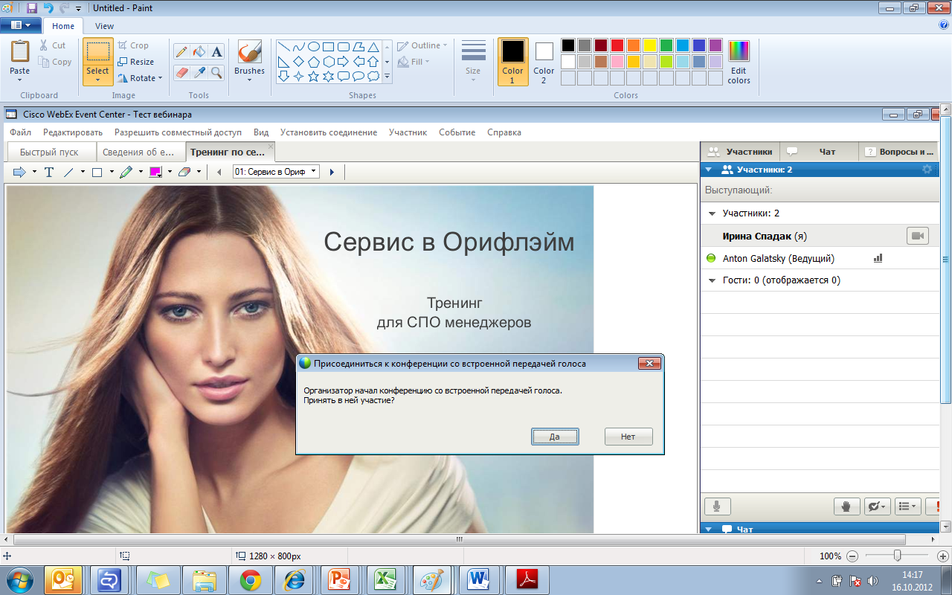This screenshot has width=952, height=595.
Task: Click the Undo arrow in Paint title bar
Action: (x=48, y=7)
